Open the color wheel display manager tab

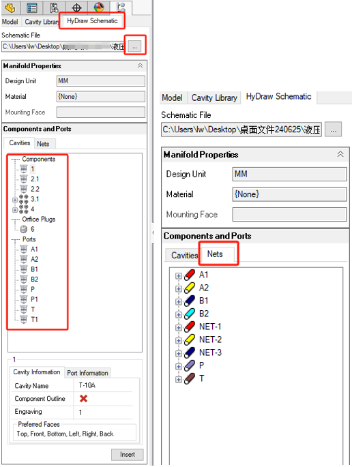click(99, 7)
